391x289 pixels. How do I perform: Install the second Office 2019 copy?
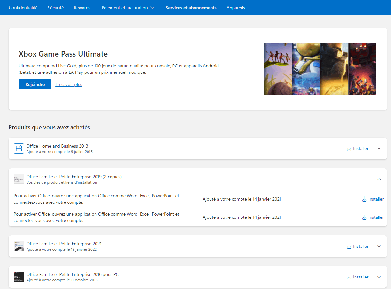(373, 217)
